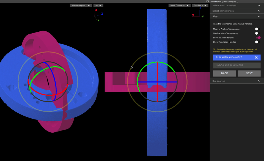This screenshot has height=161, width=264.
Task: Click the auto-alignment target icon
Action: click(256, 58)
